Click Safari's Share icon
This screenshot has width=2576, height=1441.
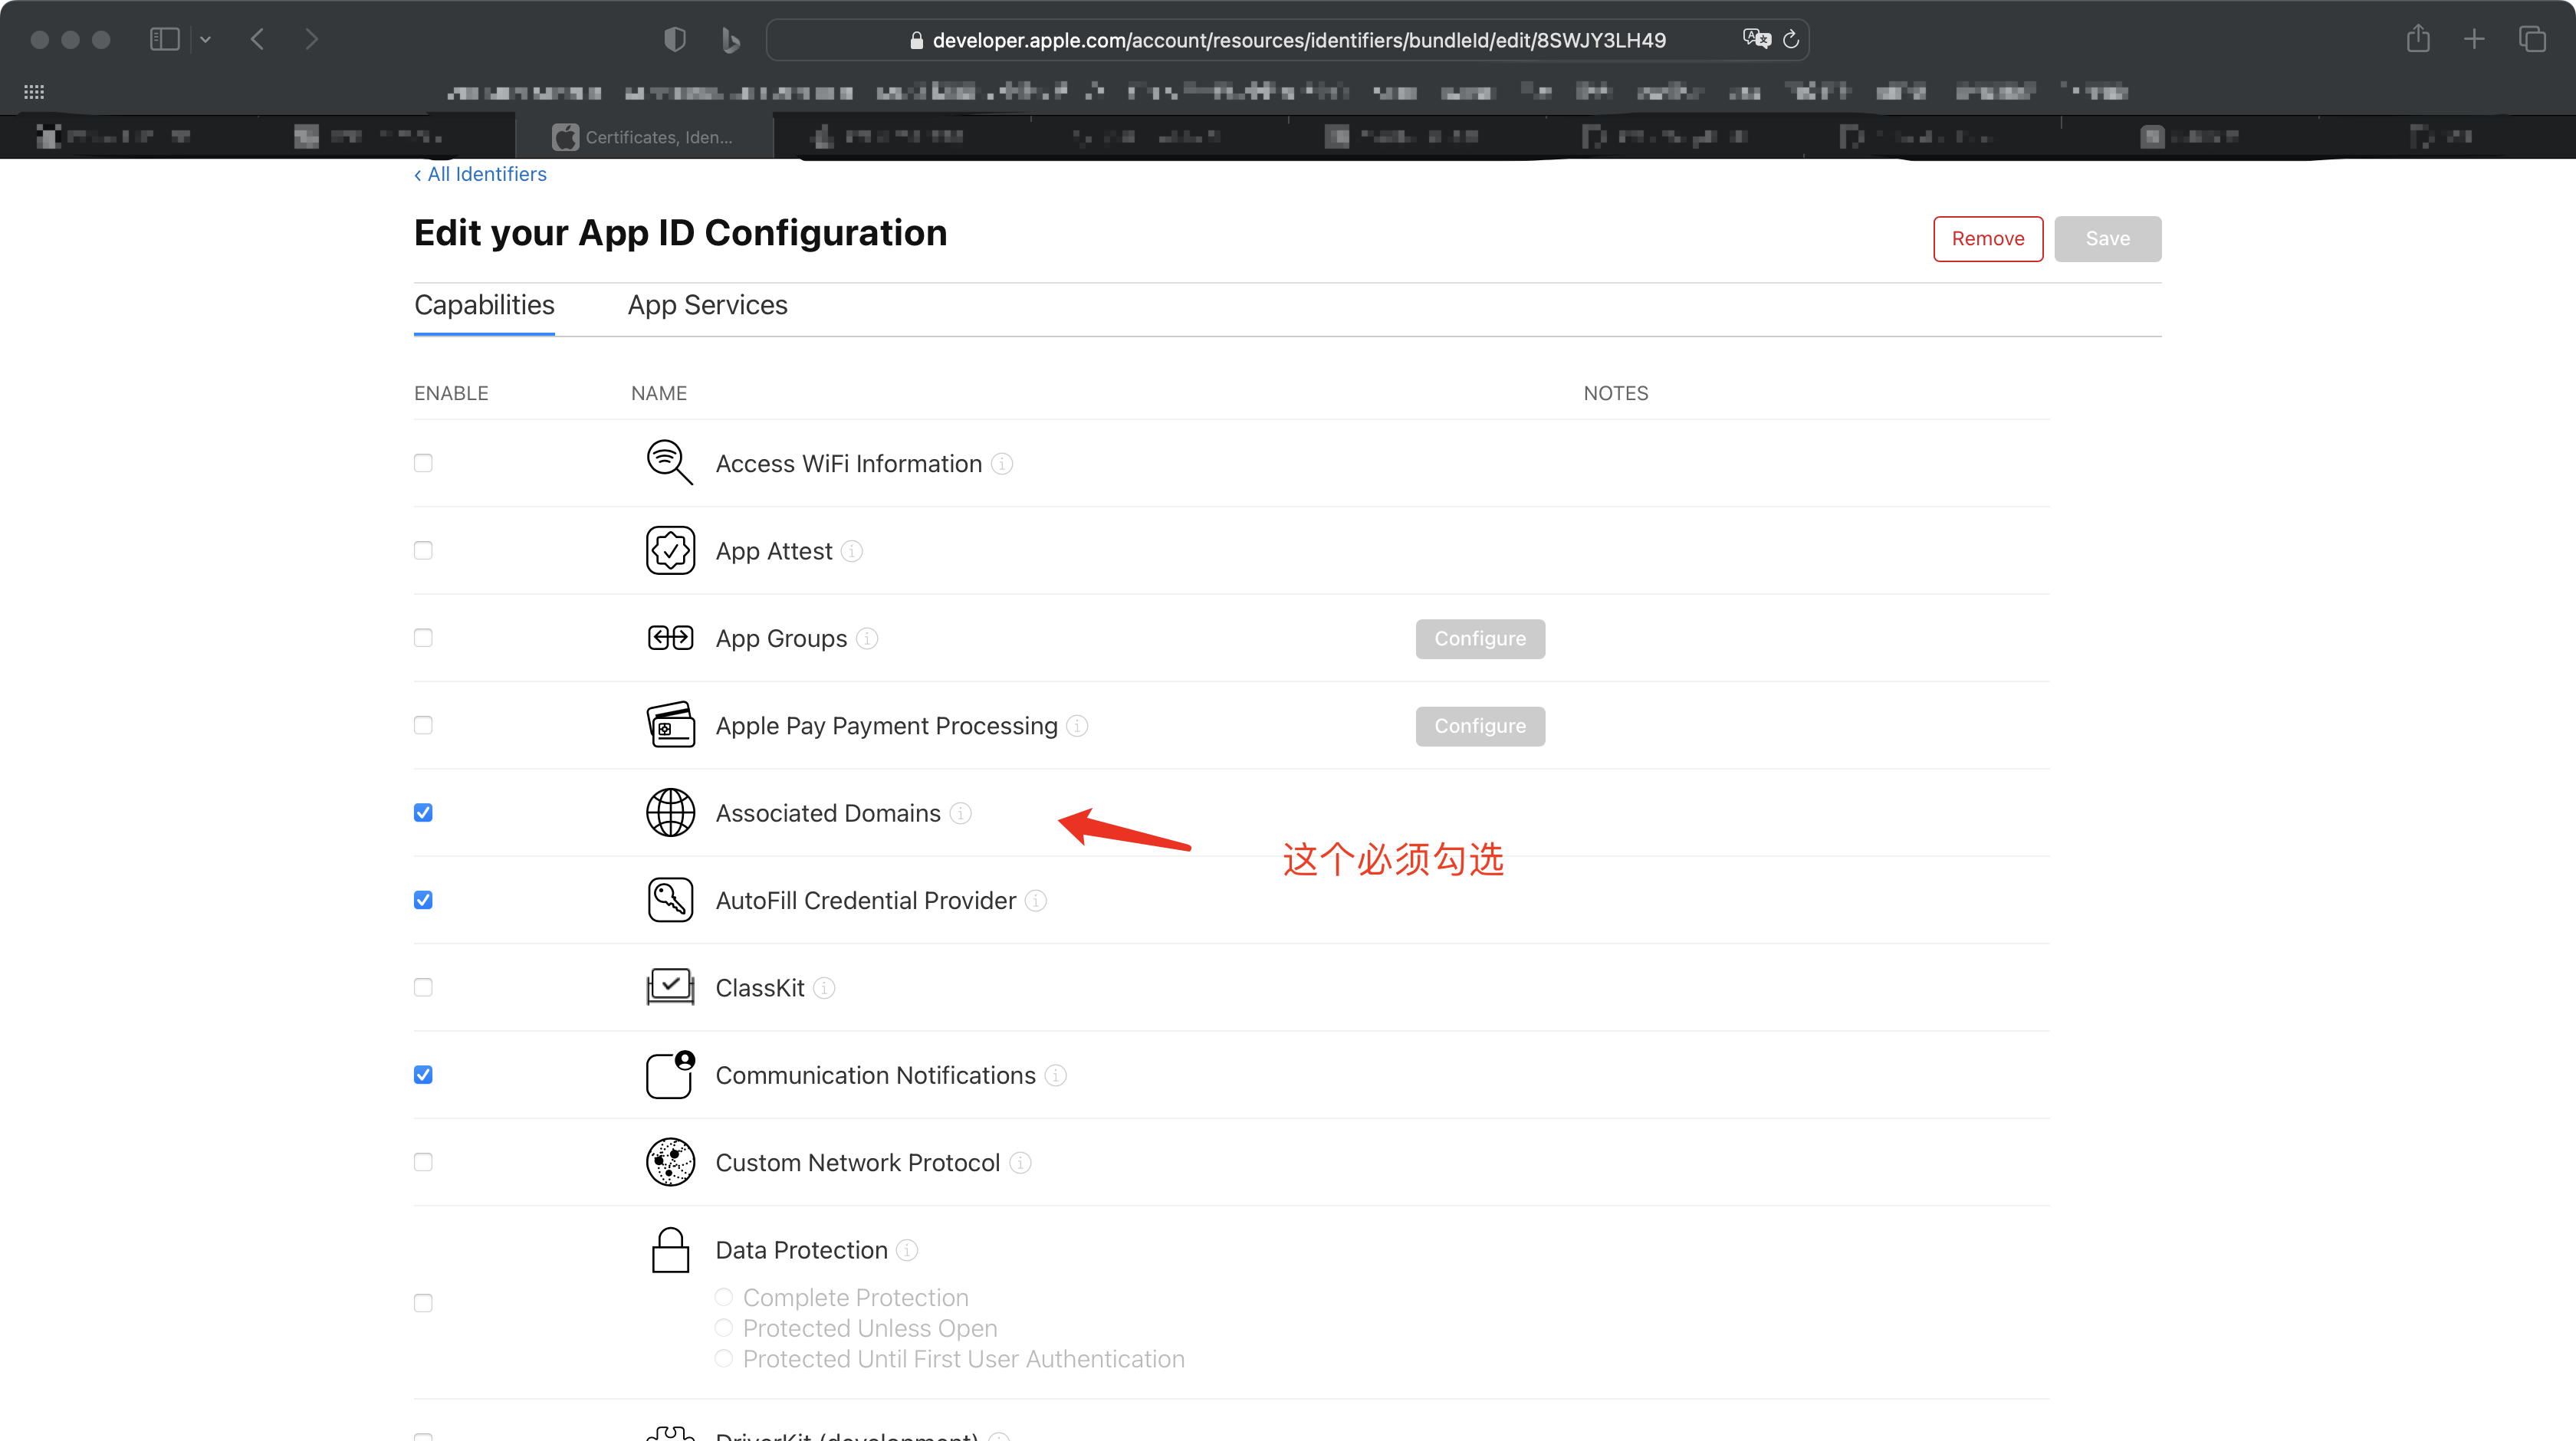tap(2418, 39)
